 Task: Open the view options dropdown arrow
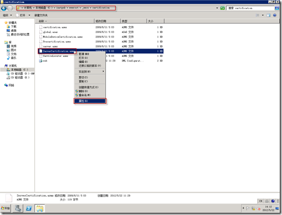coord(263,15)
